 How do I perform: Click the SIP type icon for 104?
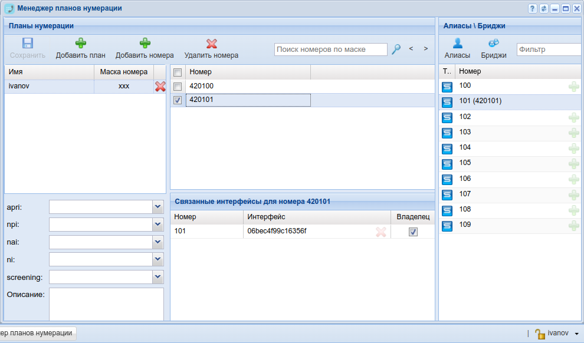click(447, 149)
